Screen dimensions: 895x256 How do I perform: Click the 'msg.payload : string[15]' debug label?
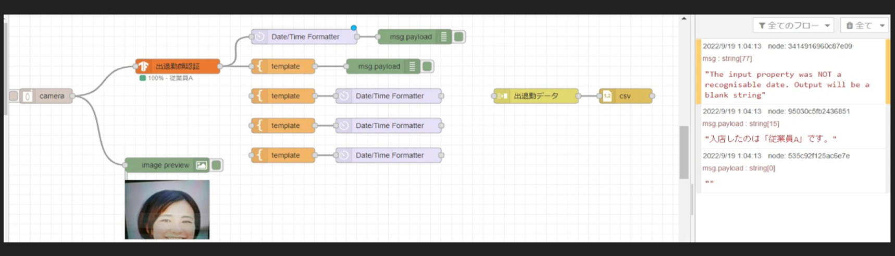pyautogui.click(x=741, y=124)
